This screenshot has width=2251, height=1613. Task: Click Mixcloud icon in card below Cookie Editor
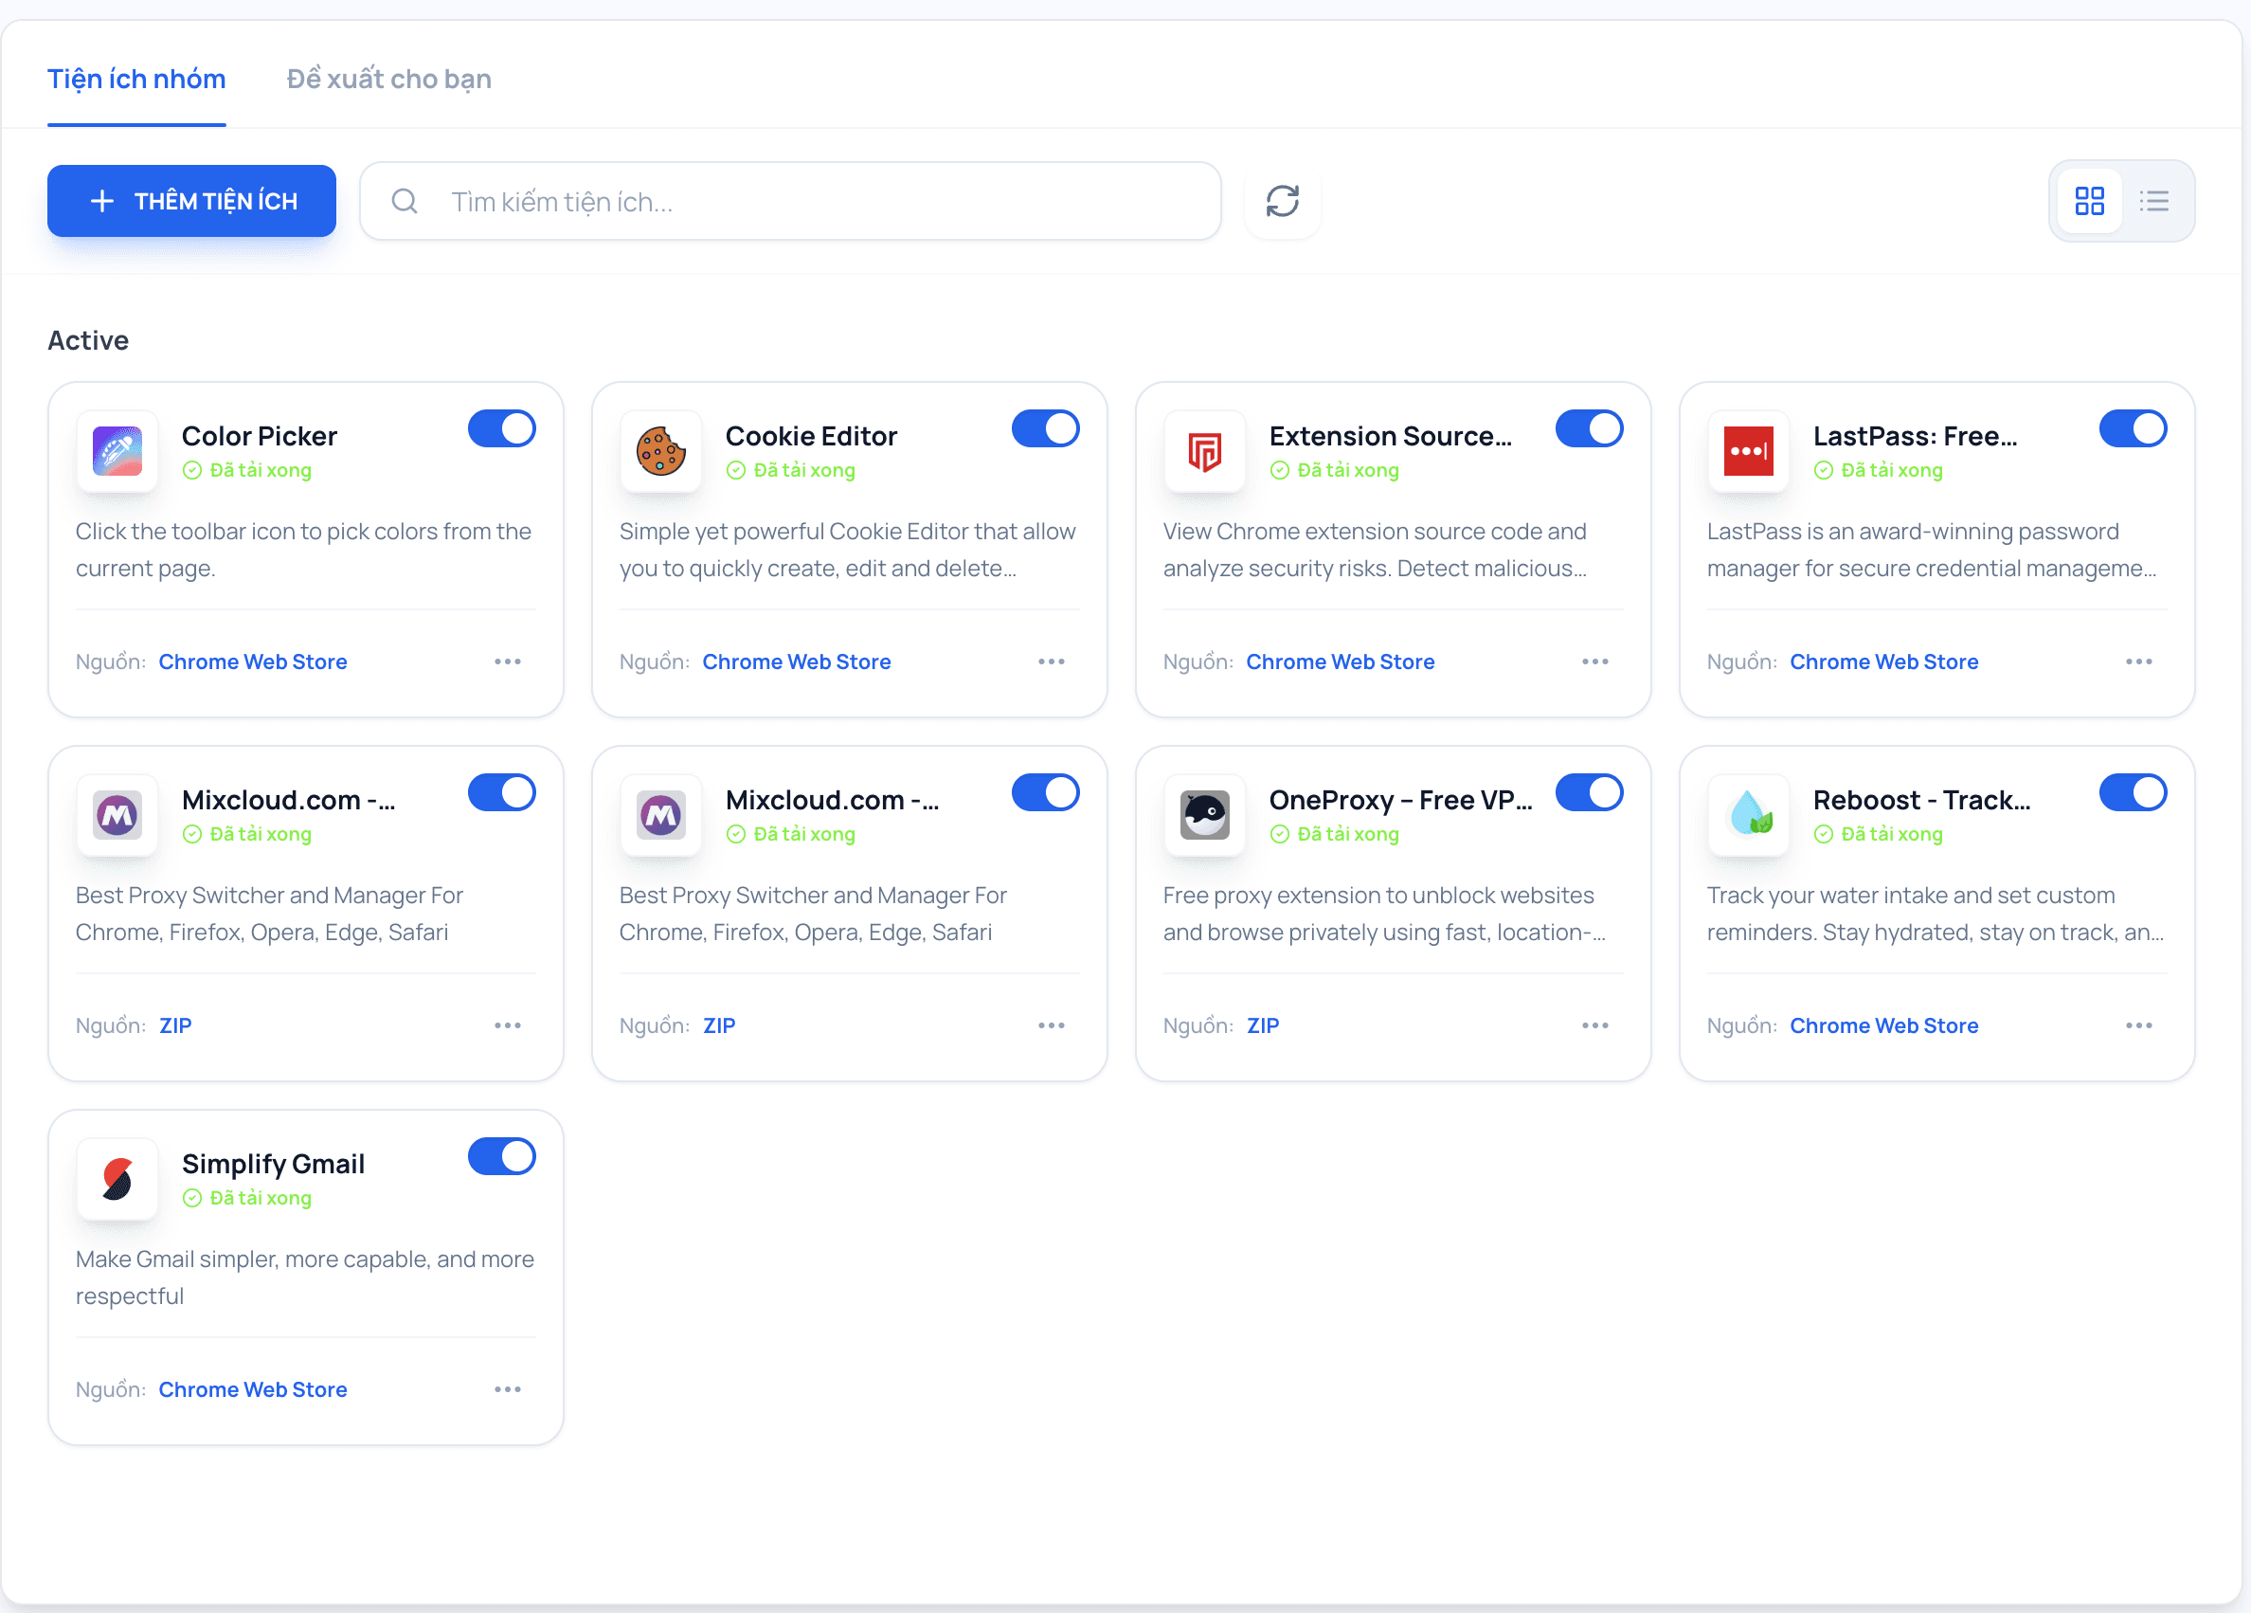661,815
